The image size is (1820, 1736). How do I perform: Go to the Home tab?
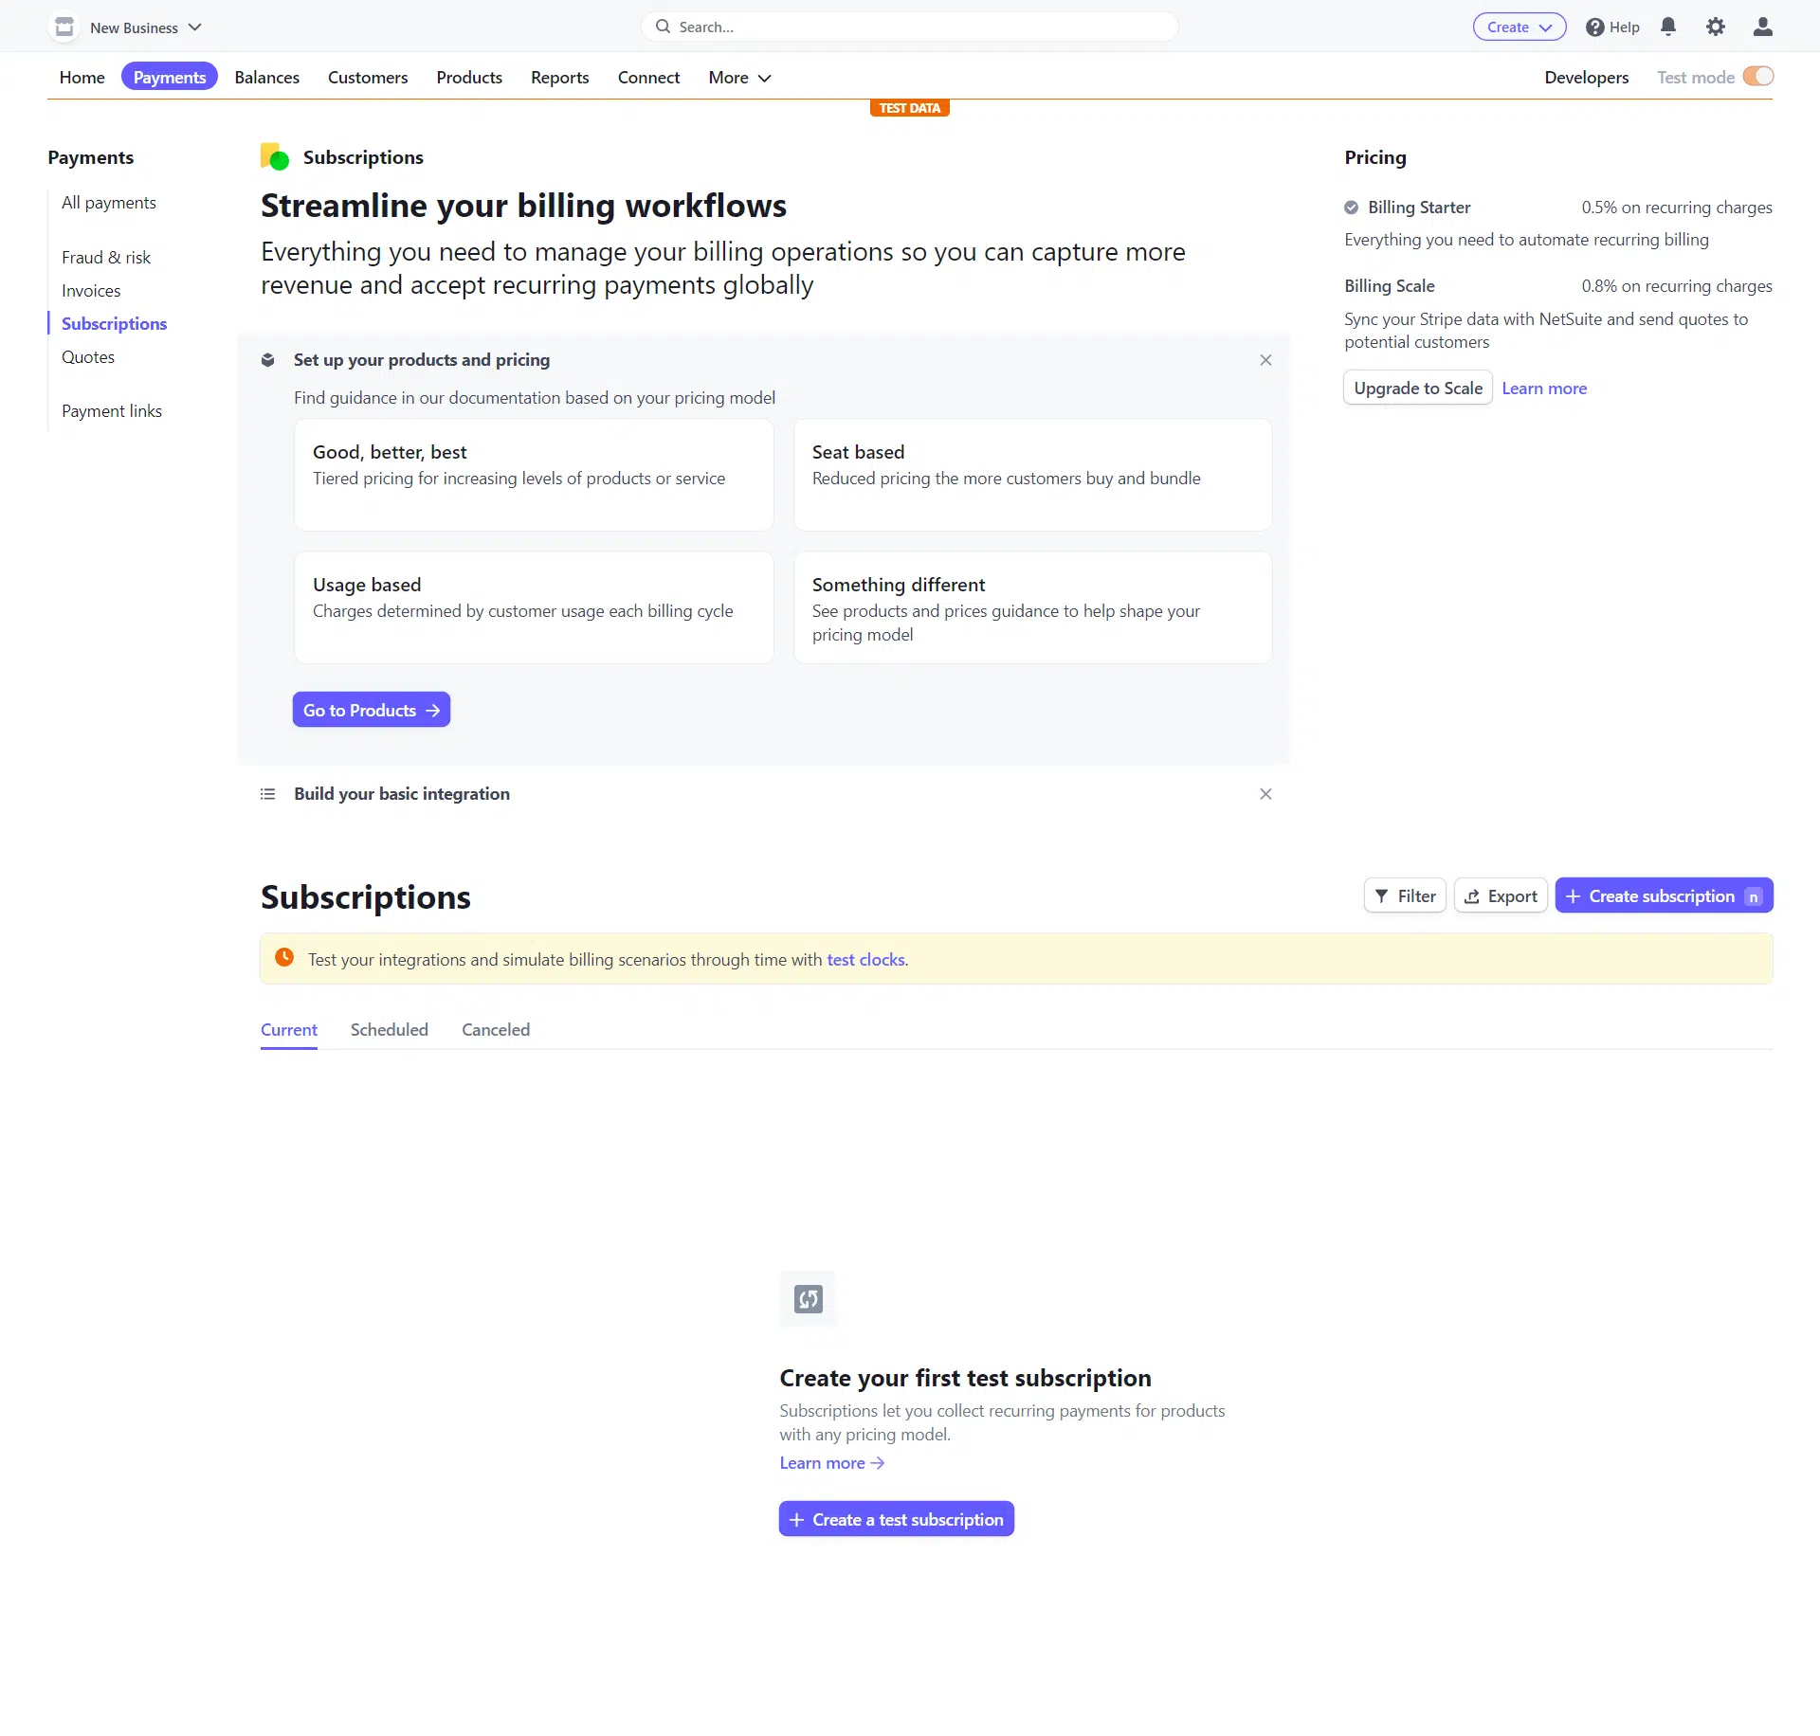(x=82, y=77)
